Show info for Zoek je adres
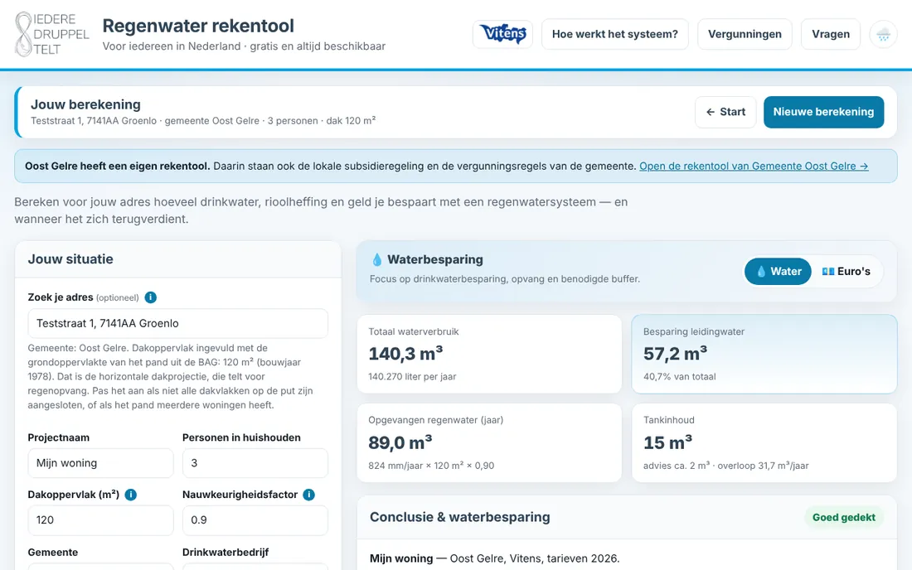The width and height of the screenshot is (912, 570). tap(151, 297)
